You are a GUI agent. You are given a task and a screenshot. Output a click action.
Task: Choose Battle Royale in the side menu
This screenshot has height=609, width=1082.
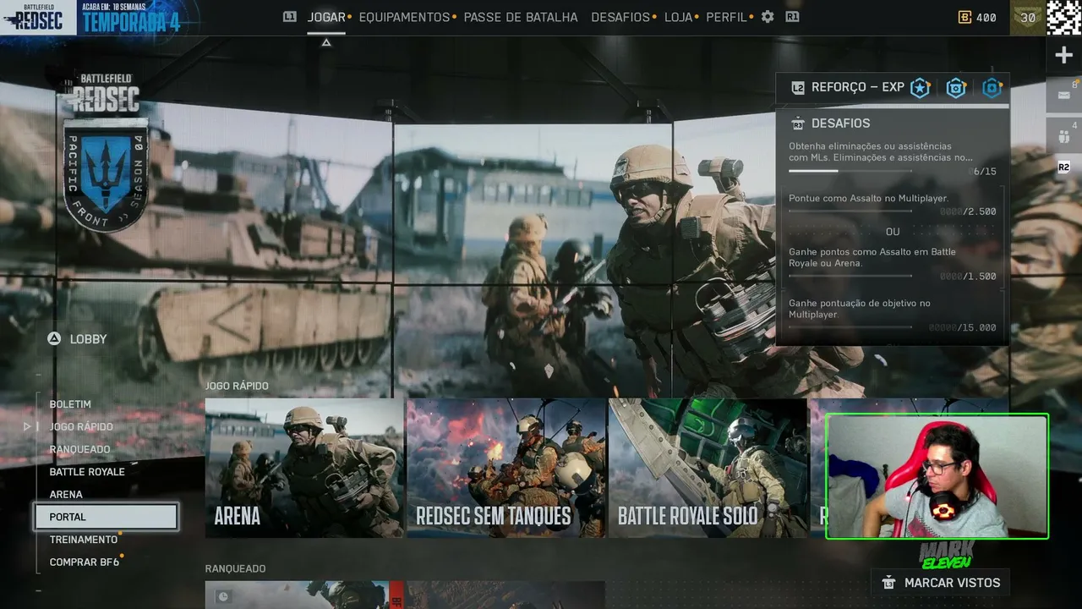87,472
